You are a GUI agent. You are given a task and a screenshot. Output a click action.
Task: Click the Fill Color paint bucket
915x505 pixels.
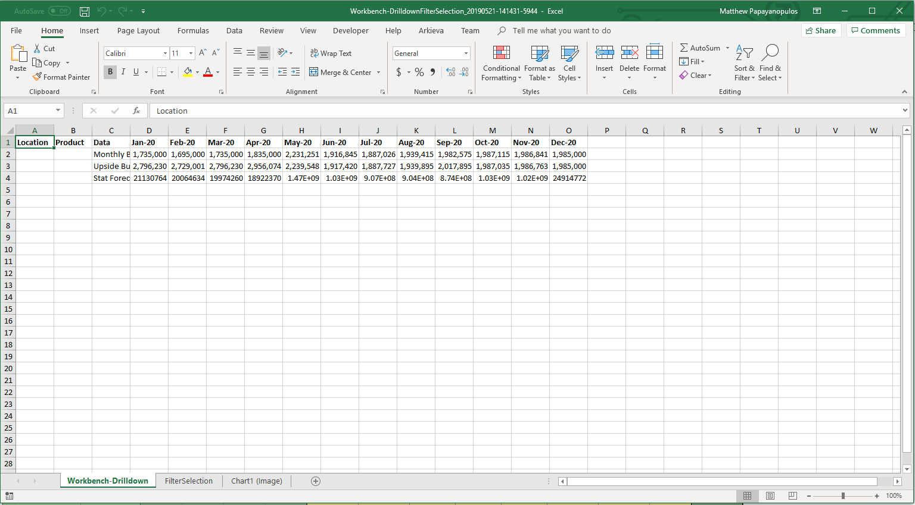pos(188,72)
